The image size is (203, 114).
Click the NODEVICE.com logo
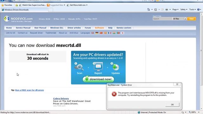click(x=18, y=19)
